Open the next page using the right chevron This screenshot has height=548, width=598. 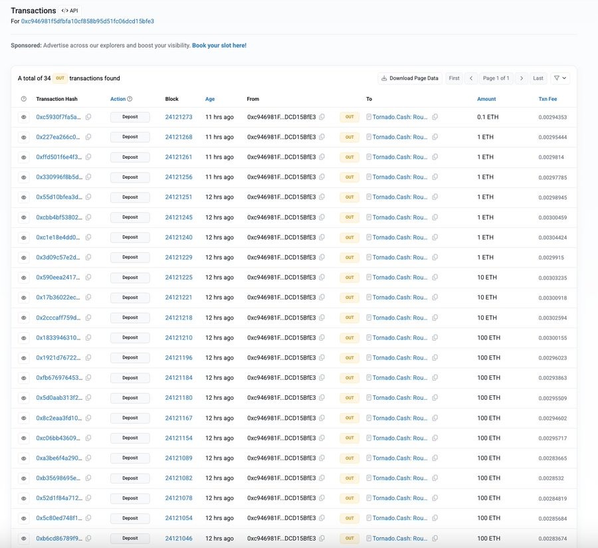[x=522, y=78]
